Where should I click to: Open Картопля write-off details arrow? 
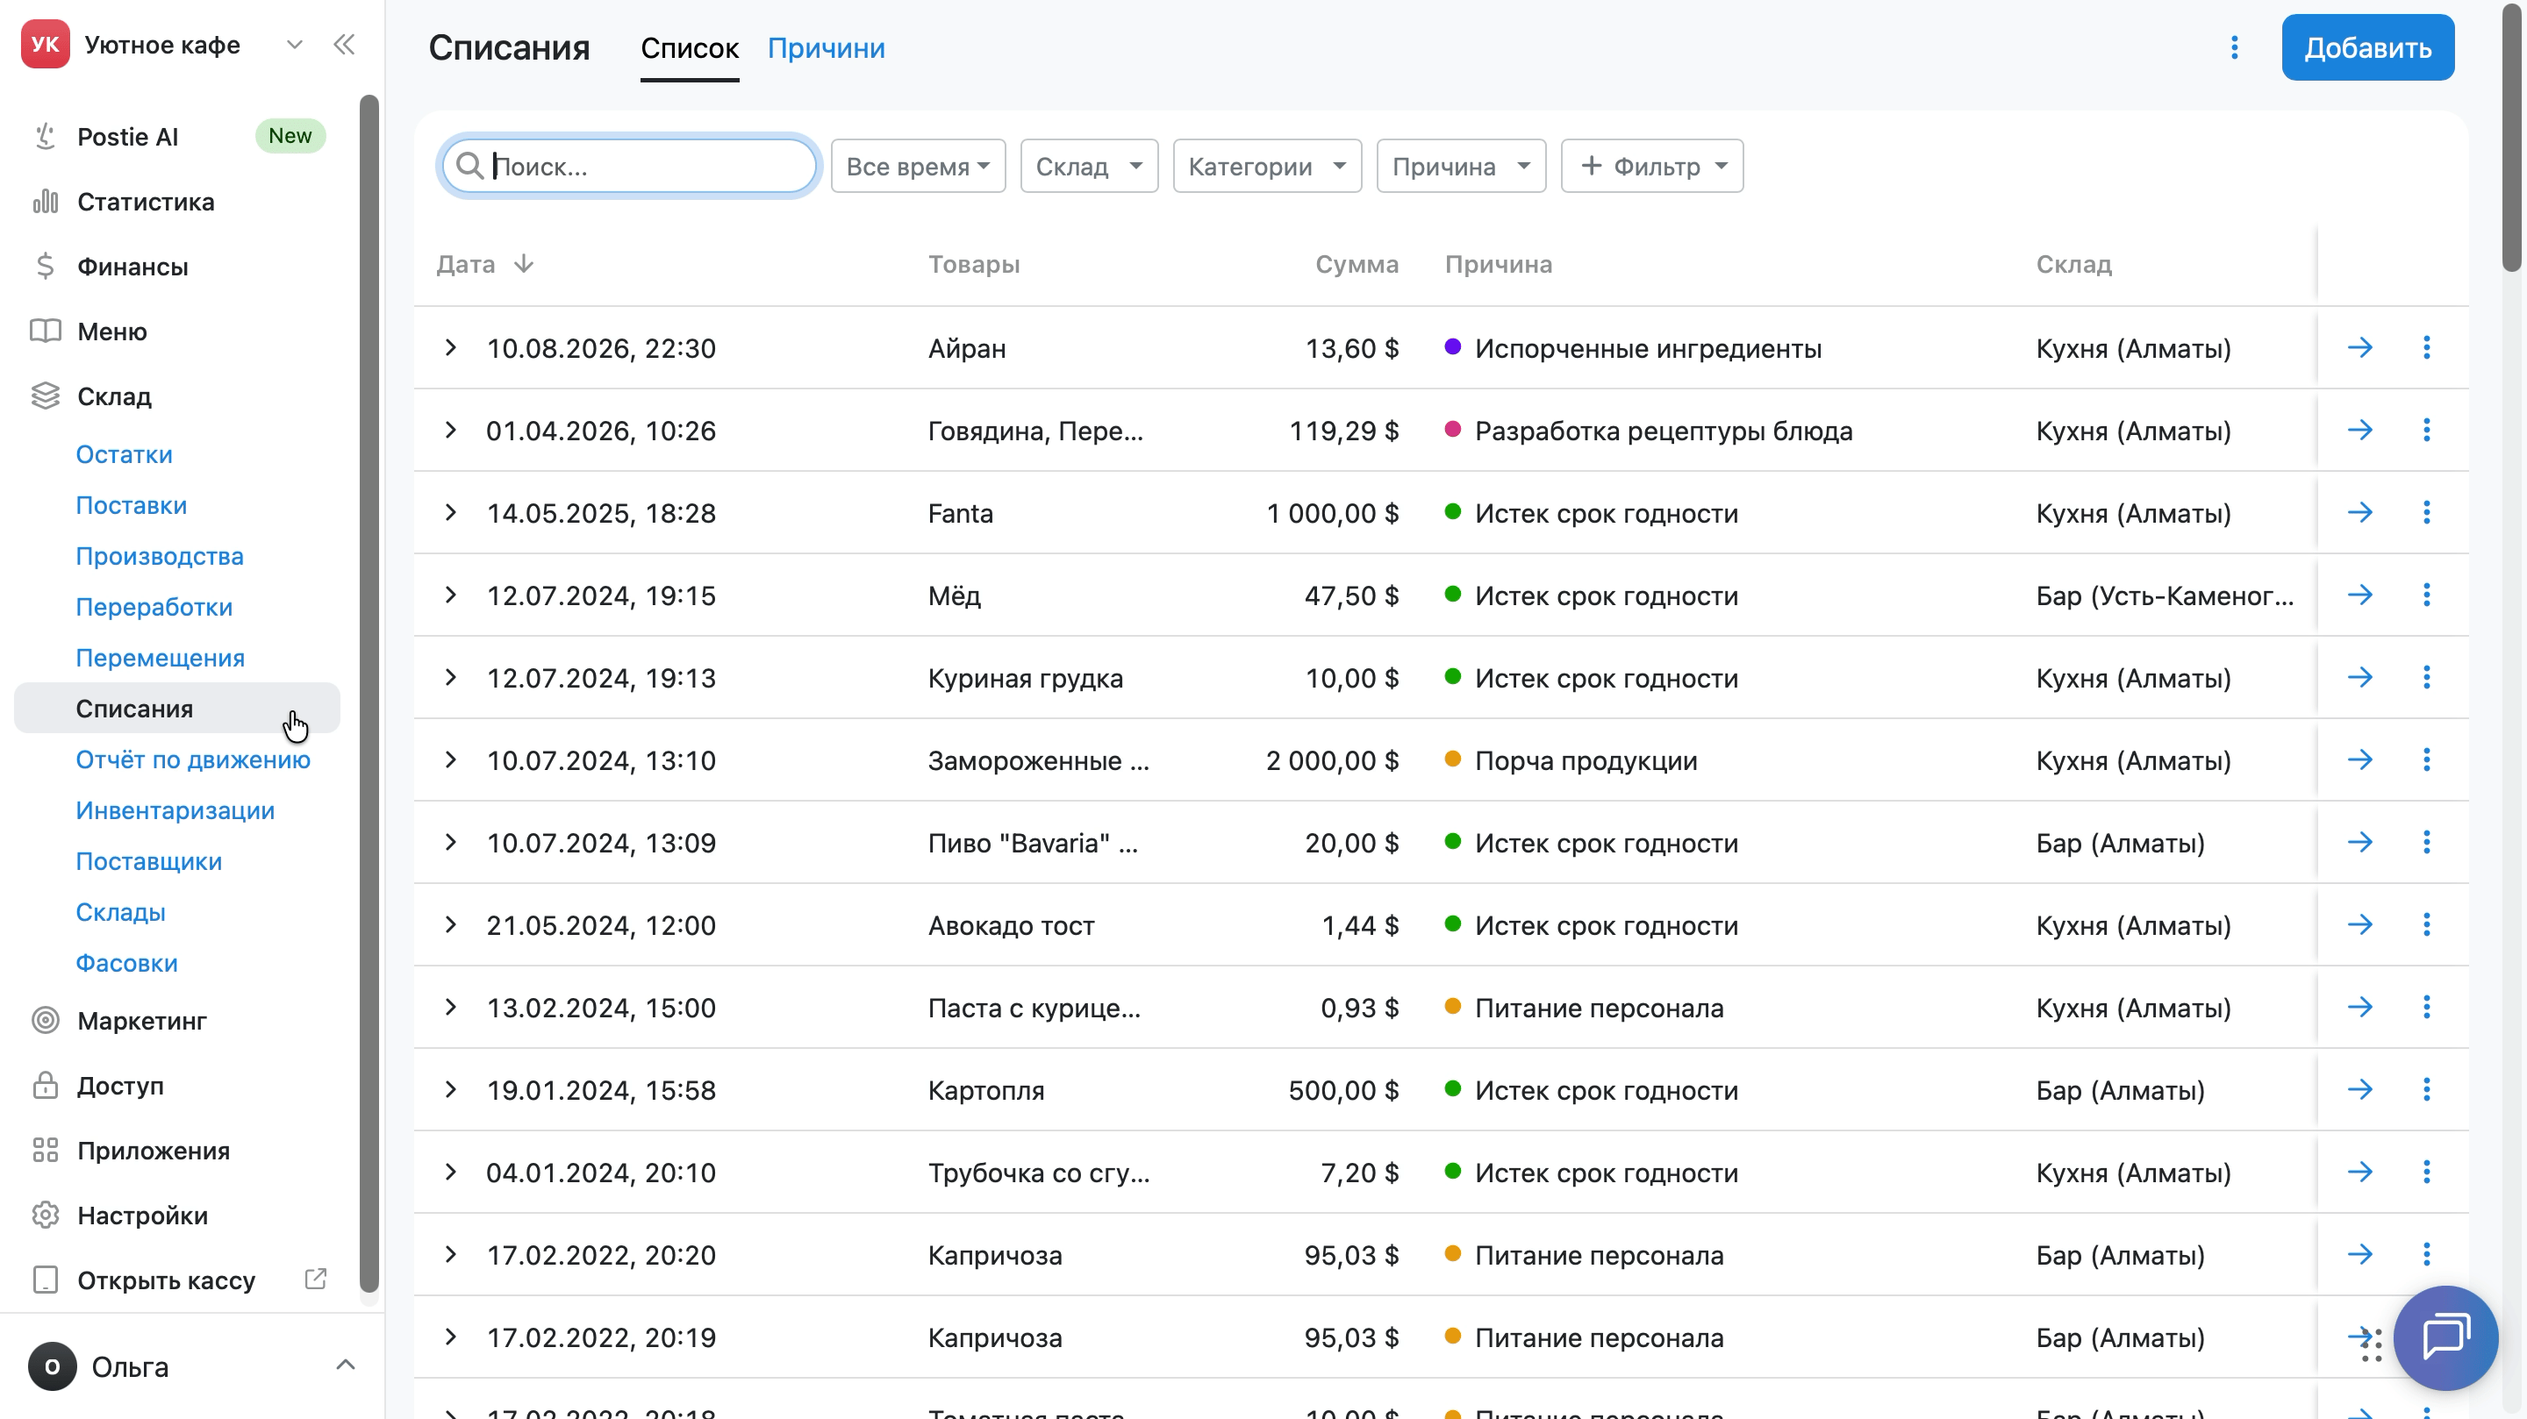[x=2359, y=1088]
